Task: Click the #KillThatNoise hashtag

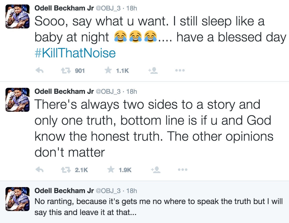Action: coord(75,53)
